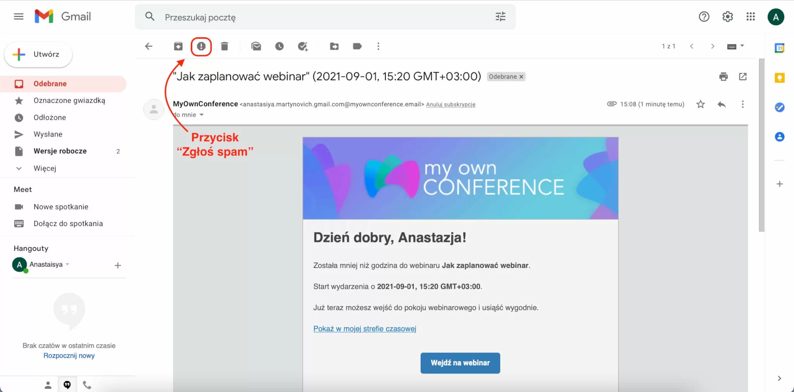Click the Anuluj subskrypcję link

[451, 104]
